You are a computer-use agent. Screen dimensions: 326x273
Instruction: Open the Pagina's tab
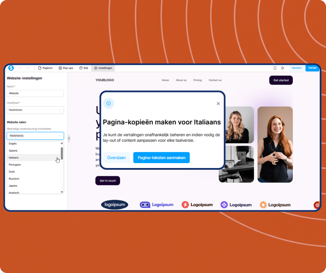pyautogui.click(x=45, y=68)
